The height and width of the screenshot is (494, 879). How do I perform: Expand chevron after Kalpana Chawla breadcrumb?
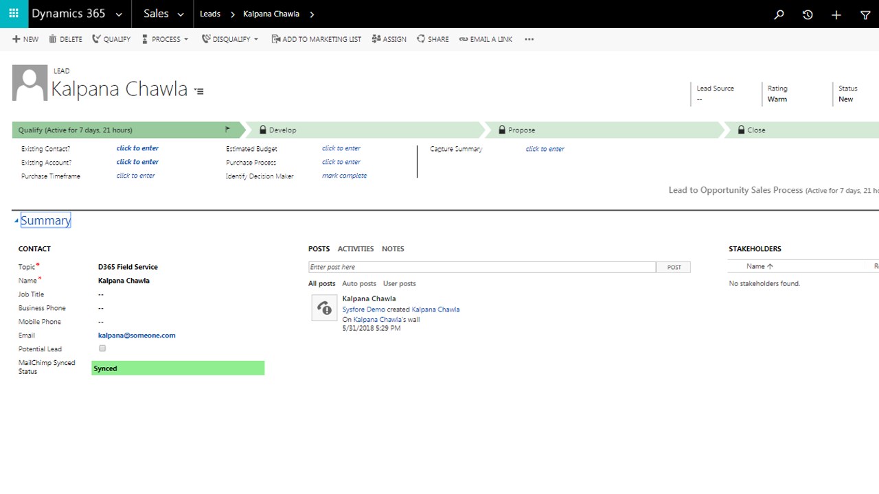pos(312,14)
